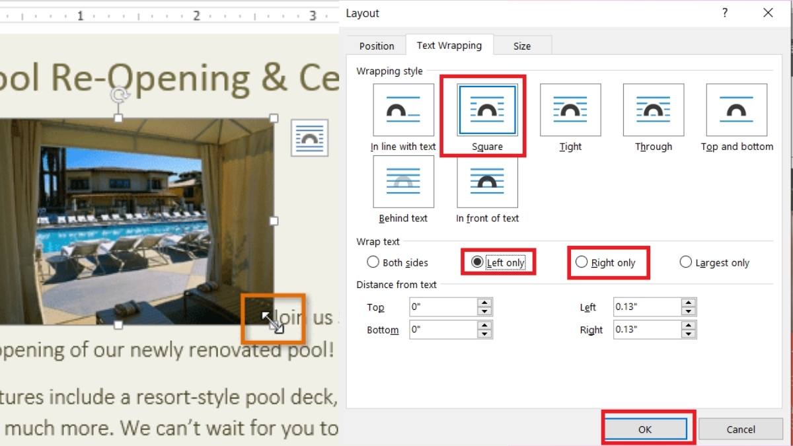Open Layout Options button beside the picture
The height and width of the screenshot is (446, 793).
coord(309,138)
